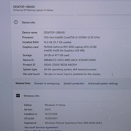Screen dimensions: 131x131
Task: Open the Microsoft Software License Terms link
Action: tap(43, 130)
